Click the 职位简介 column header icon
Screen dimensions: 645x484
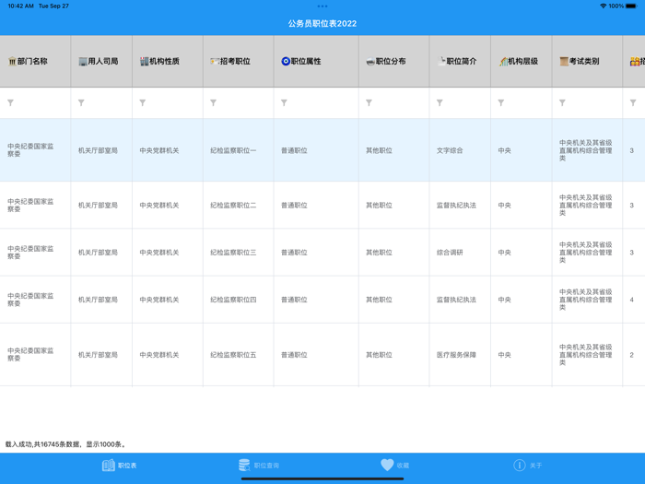click(x=441, y=62)
